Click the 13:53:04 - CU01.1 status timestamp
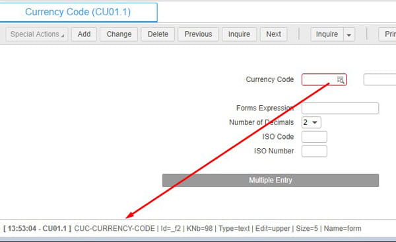 (37, 229)
